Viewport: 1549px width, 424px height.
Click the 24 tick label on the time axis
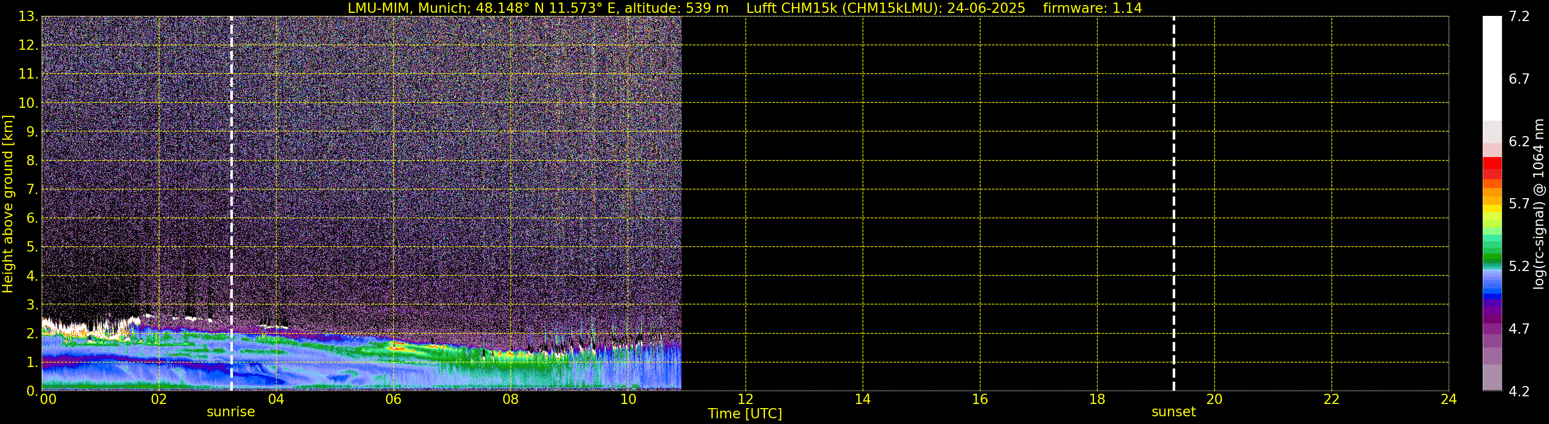pos(1449,399)
